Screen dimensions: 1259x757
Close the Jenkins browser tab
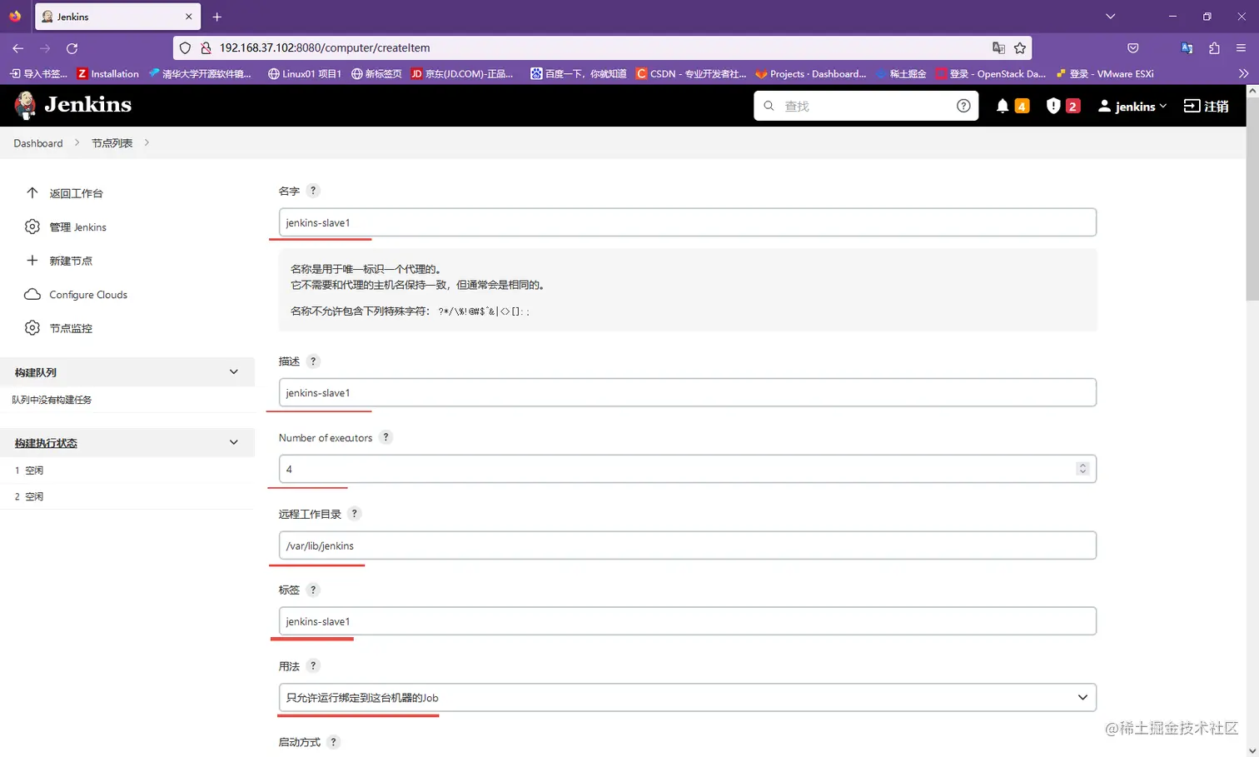click(x=189, y=17)
